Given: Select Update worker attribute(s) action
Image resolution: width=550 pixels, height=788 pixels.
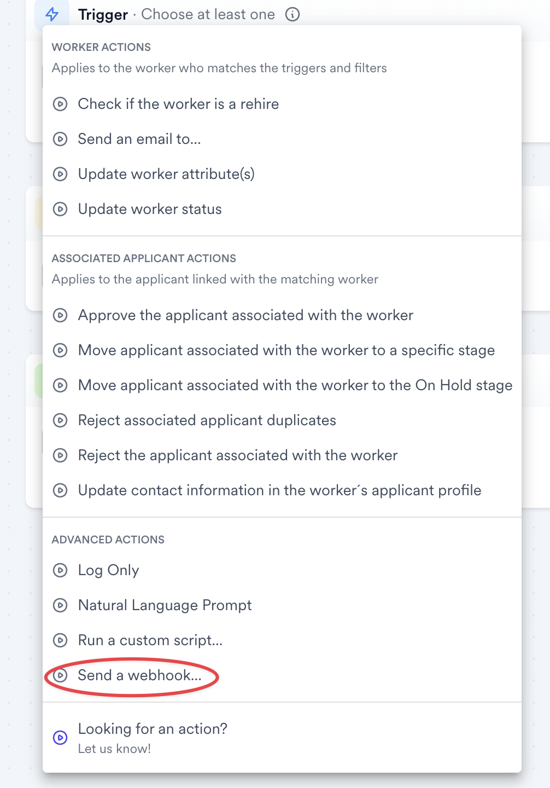Looking at the screenshot, I should click(x=166, y=174).
